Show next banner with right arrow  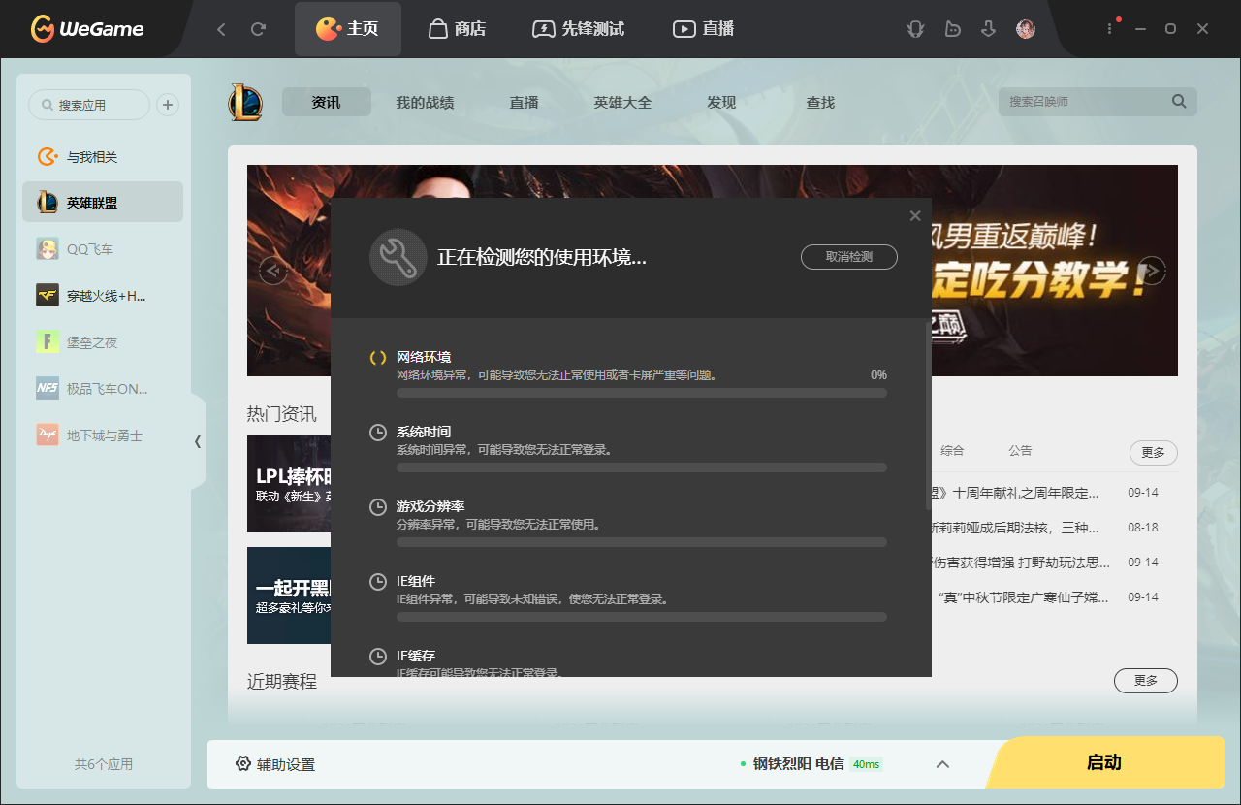tap(1152, 271)
